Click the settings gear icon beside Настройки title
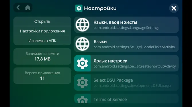 click(x=79, y=8)
